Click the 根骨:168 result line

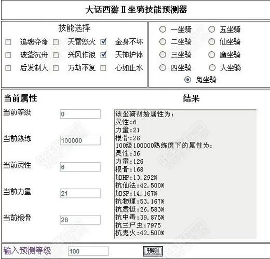coord(129,169)
